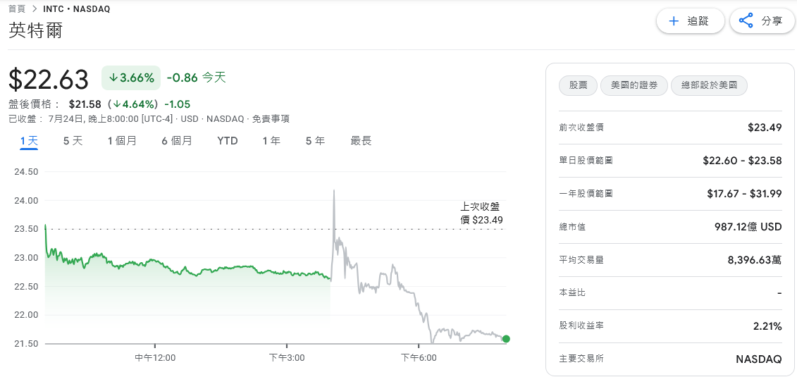Viewport: 797px width, 377px height.
Task: Switch to the 5 年 chart range
Action: pos(315,141)
